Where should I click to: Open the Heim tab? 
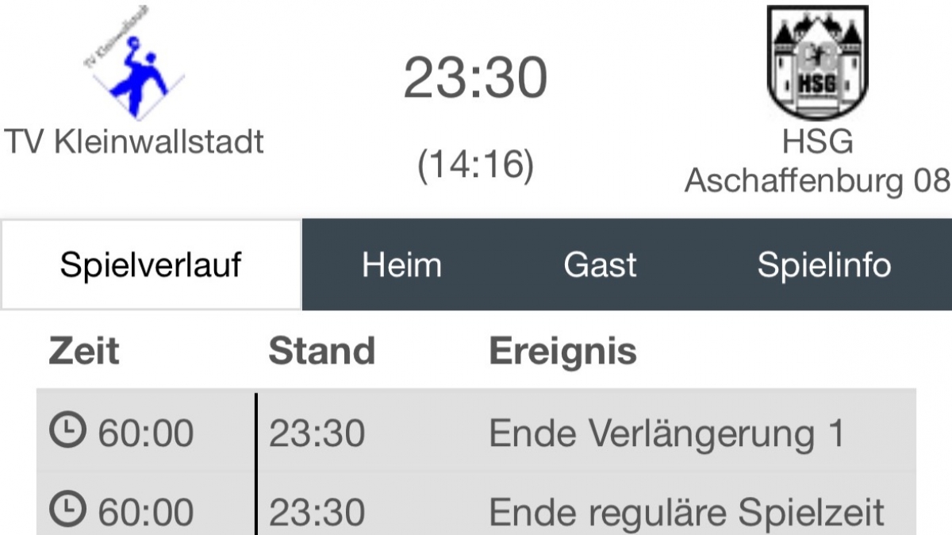pos(401,265)
